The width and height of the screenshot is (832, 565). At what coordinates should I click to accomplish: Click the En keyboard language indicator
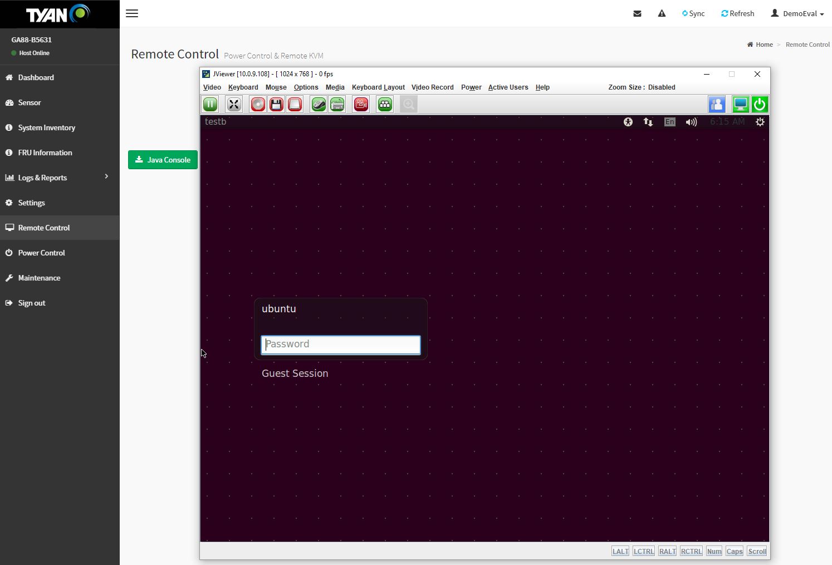[669, 122]
